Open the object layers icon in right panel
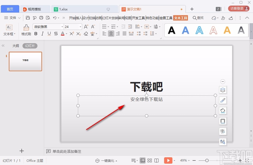Screen dimensions: 253x165 coord(223,90)
